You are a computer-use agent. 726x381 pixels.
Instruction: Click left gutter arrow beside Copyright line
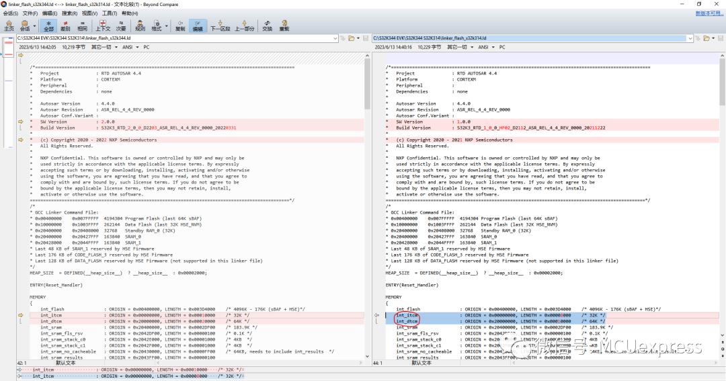tap(20, 140)
